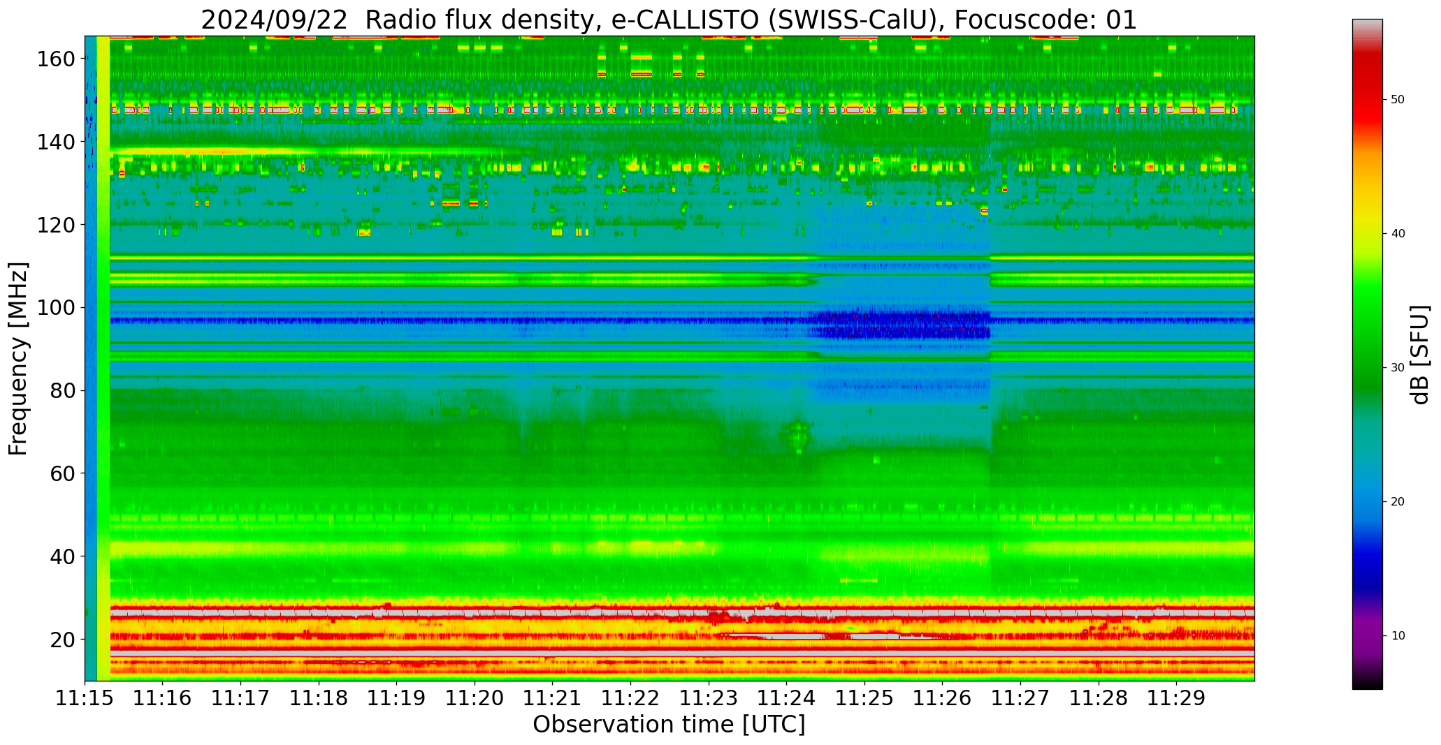Click the plot title mentioning e-CALLISTO SWISS-CalU

(x=669, y=20)
